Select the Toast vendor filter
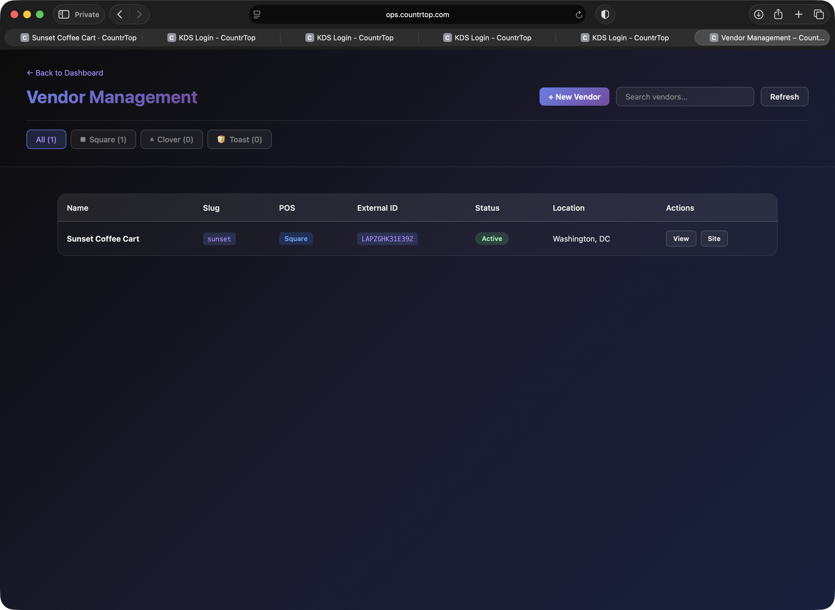The height and width of the screenshot is (610, 835). coord(239,139)
